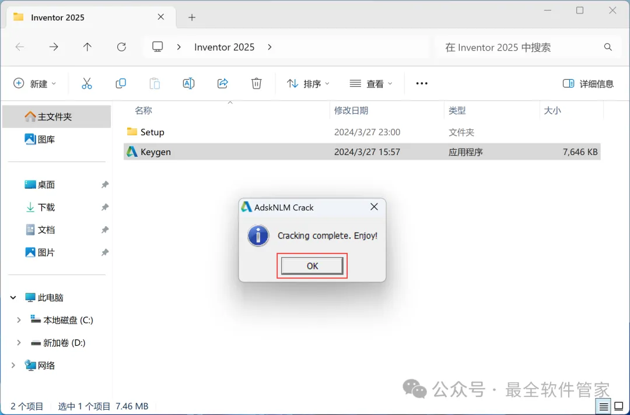Close the AdskNLM Crack dialog

click(374, 207)
